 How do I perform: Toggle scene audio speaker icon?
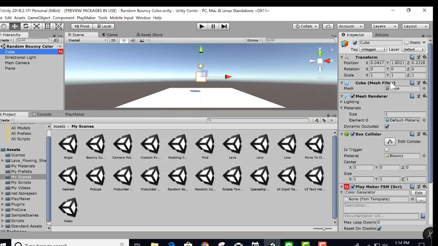click(133, 40)
